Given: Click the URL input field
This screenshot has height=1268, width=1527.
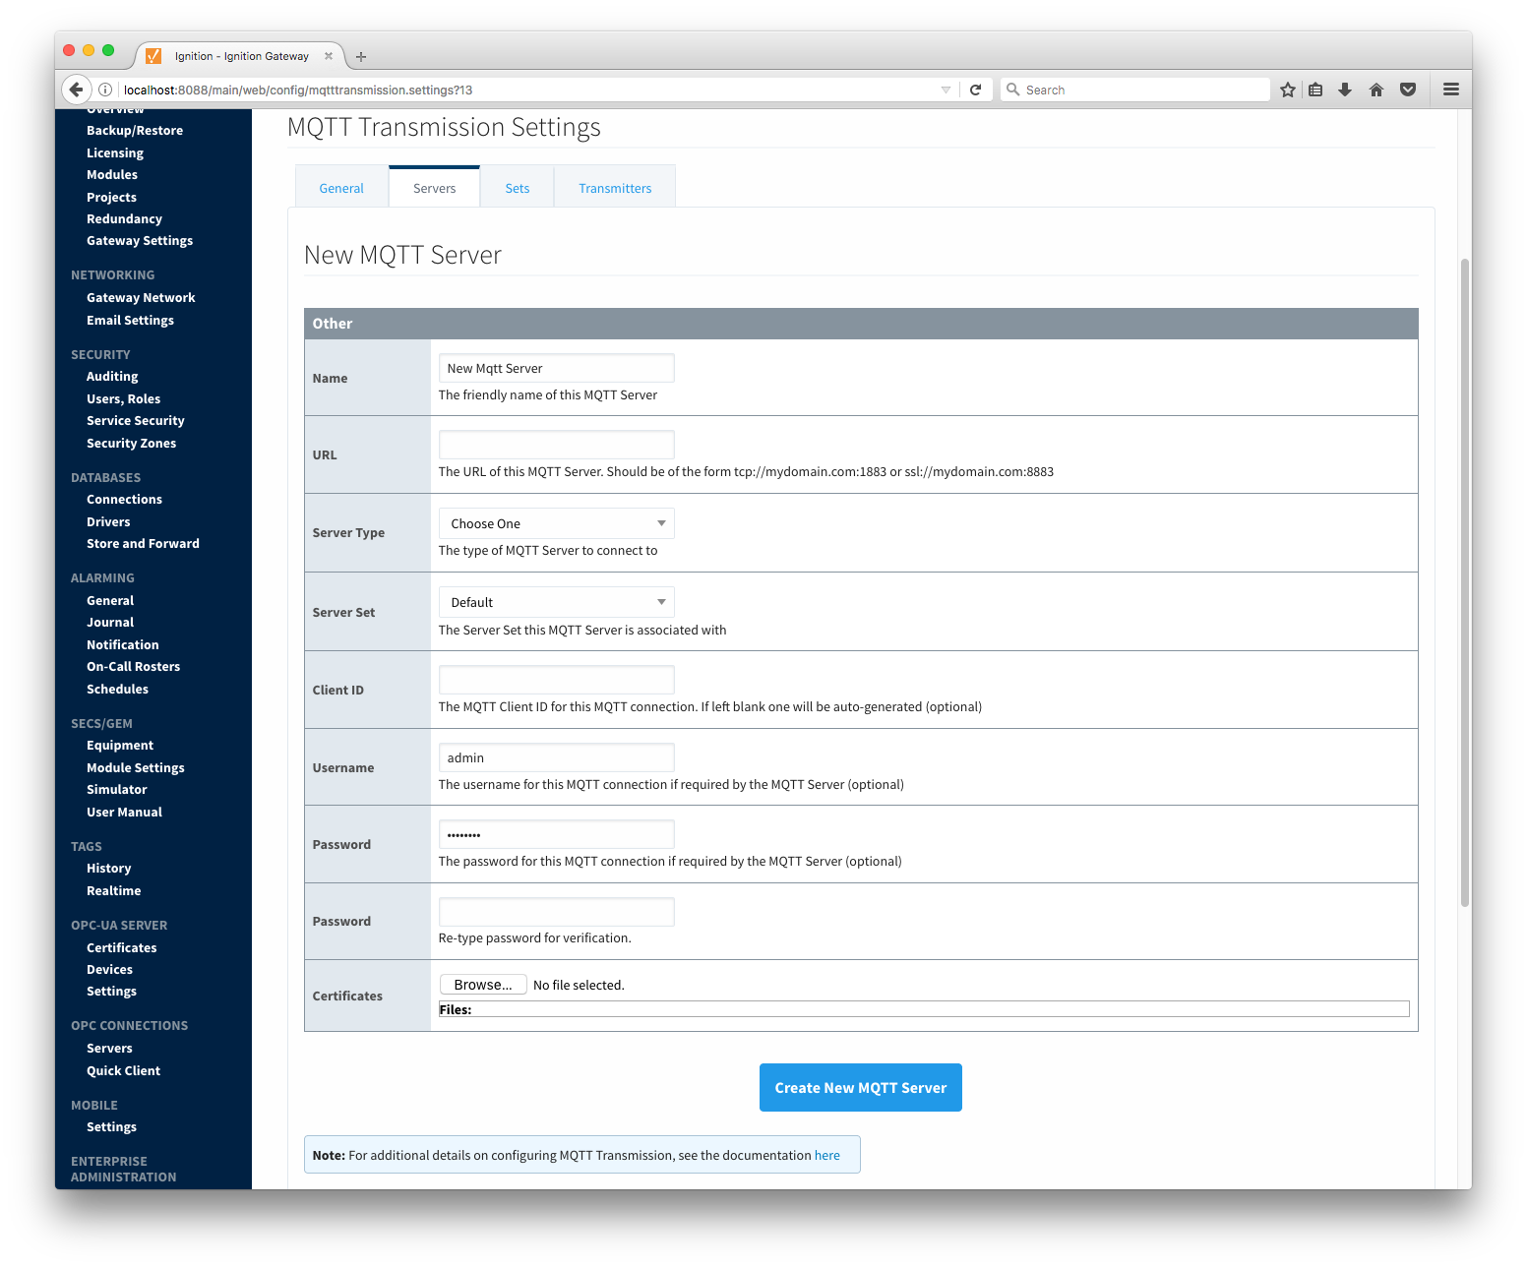Looking at the screenshot, I should (556, 445).
